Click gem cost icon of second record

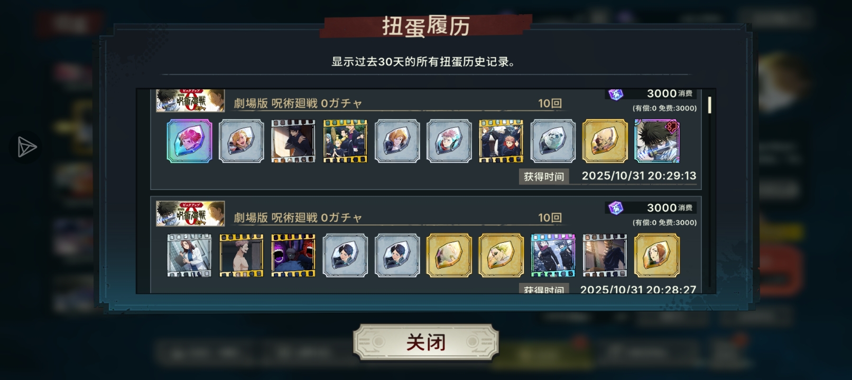click(616, 208)
